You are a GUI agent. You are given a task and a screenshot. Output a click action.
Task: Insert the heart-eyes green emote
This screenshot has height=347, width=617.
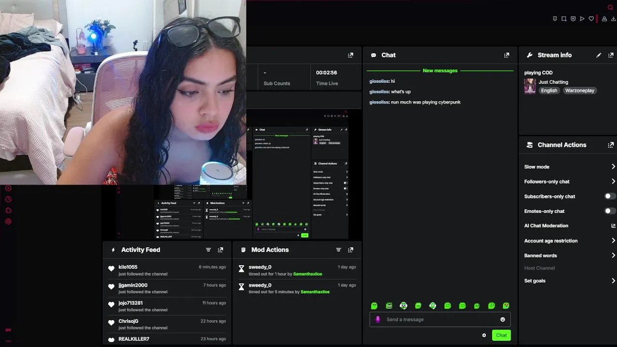tap(506, 306)
